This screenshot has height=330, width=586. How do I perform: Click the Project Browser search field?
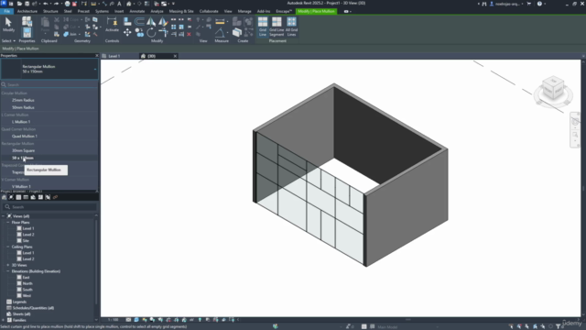click(49, 207)
